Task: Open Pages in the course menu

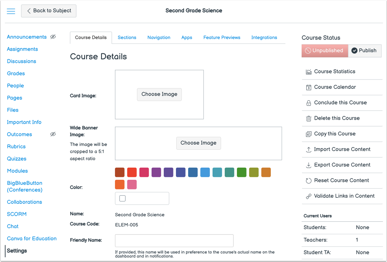Action: pyautogui.click(x=15, y=98)
